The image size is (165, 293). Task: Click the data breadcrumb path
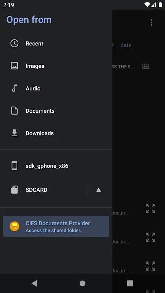(126, 45)
